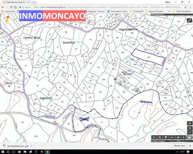
Task: Click the browser home icon
Action: 15,7
